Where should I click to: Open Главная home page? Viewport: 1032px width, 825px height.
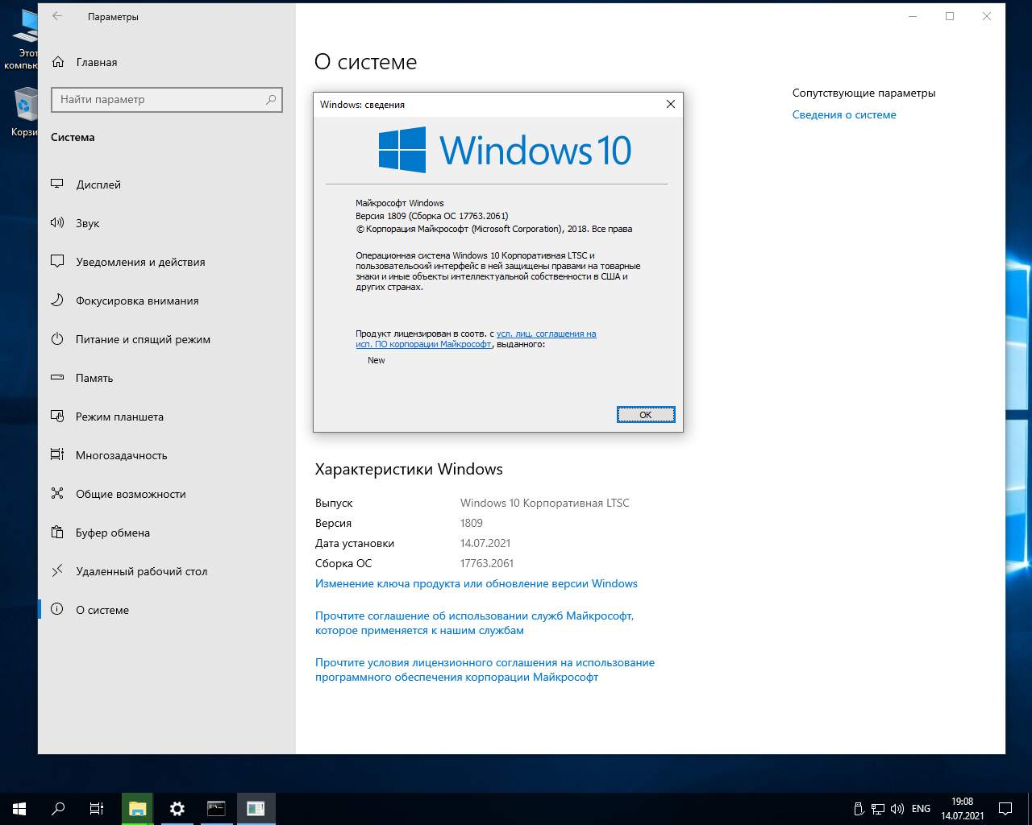[x=96, y=62]
